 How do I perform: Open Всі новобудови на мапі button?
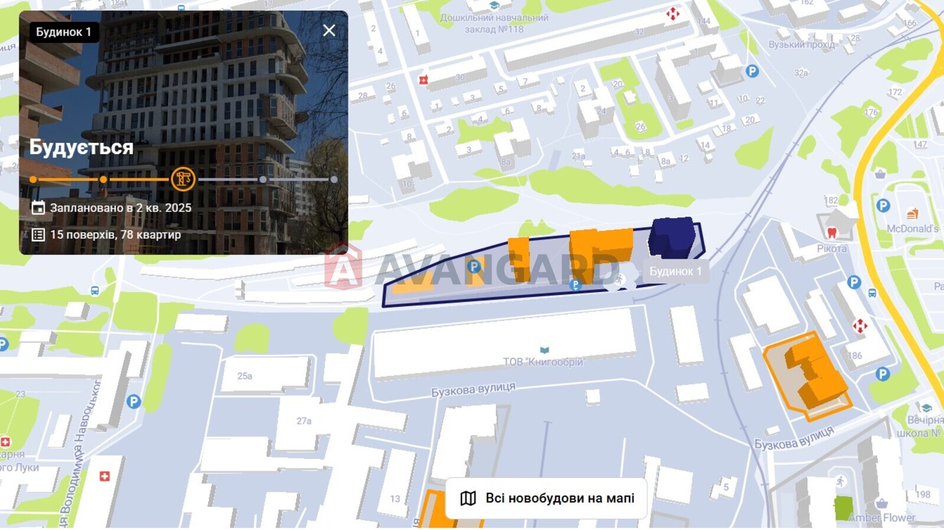547,498
